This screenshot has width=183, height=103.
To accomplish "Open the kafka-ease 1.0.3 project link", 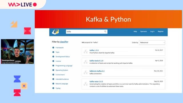I will (x=96, y=82).
